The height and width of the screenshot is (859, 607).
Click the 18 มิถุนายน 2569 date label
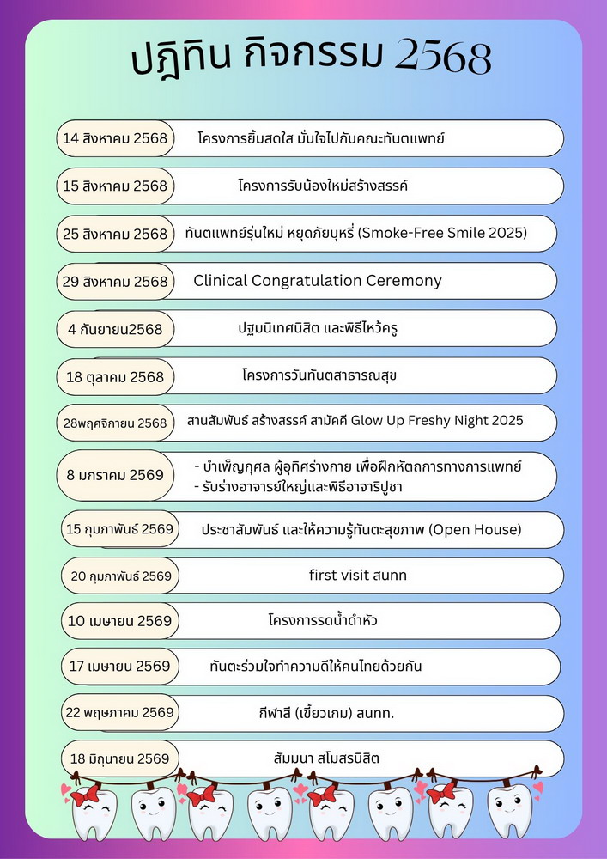pos(119,758)
